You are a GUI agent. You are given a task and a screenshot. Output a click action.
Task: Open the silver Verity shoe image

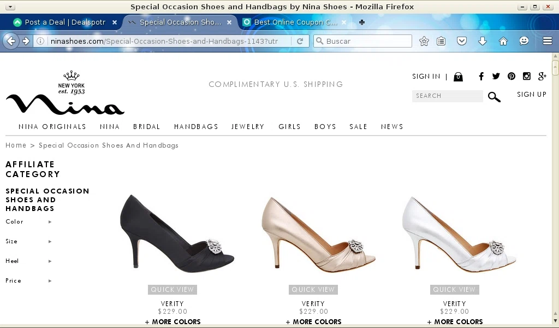459,233
